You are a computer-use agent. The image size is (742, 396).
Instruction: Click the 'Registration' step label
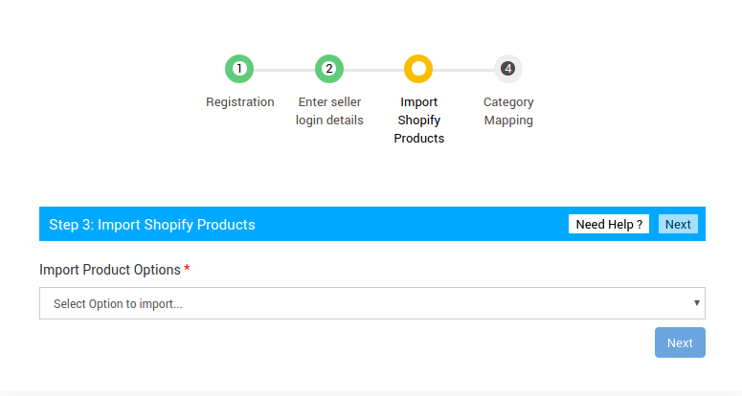pos(240,102)
